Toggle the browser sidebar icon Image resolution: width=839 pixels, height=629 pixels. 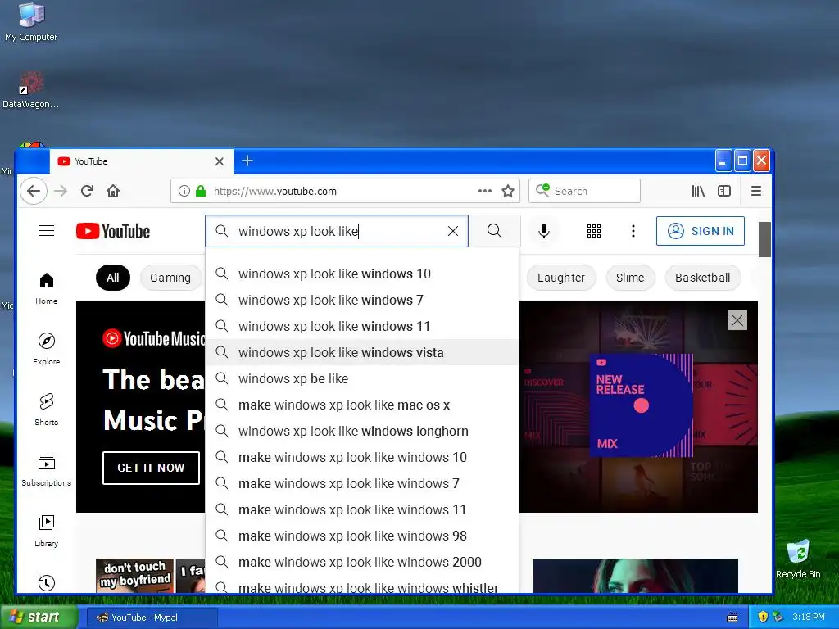pyautogui.click(x=724, y=191)
